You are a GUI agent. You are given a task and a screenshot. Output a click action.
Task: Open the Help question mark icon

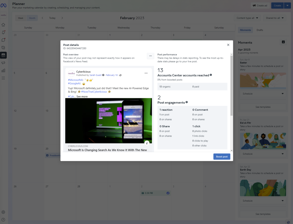[x=3, y=220]
